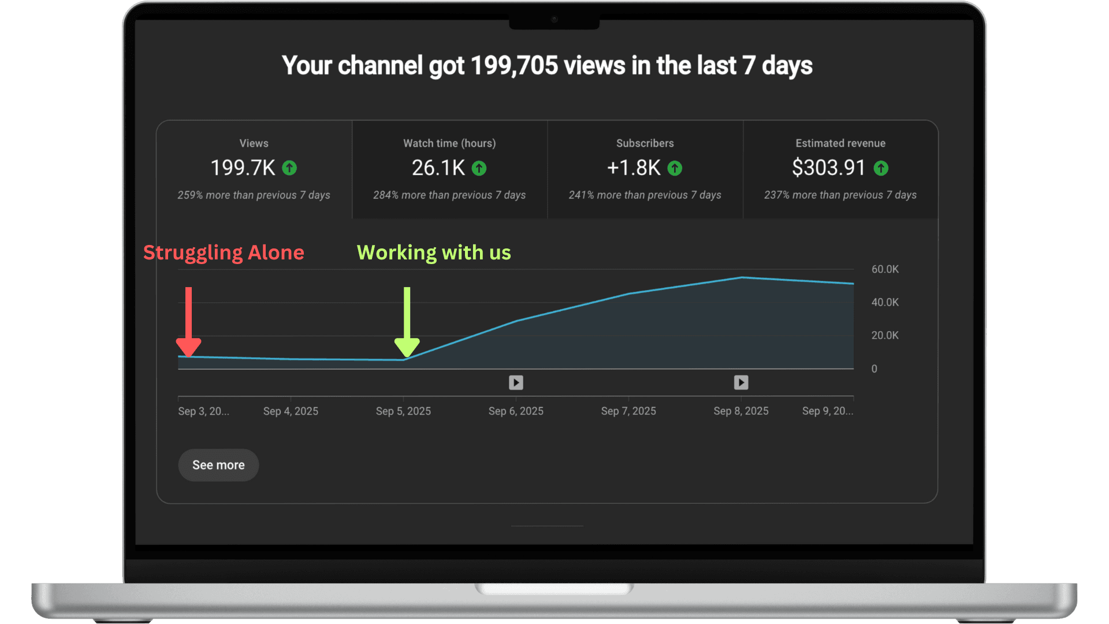Select the Estimated revenue metric card

pos(840,169)
